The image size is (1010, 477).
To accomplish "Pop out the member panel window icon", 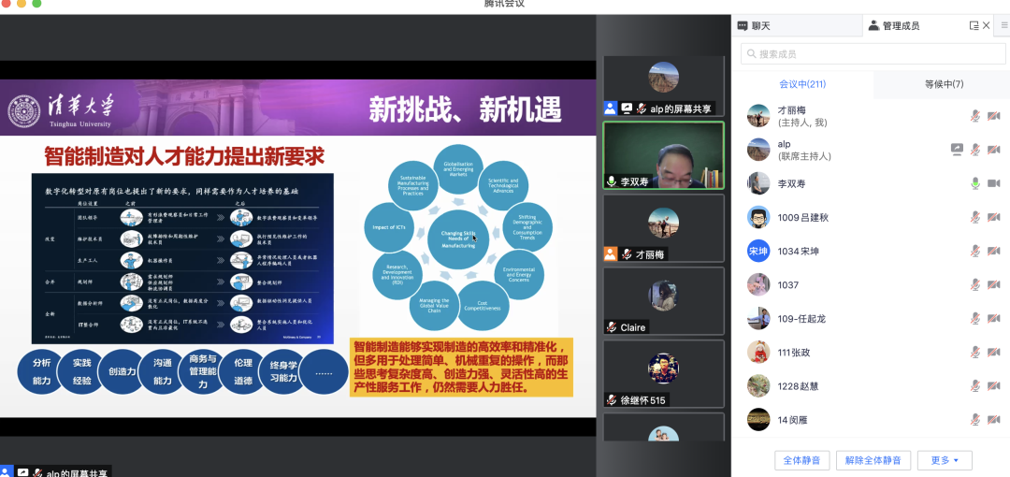I will coord(974,26).
